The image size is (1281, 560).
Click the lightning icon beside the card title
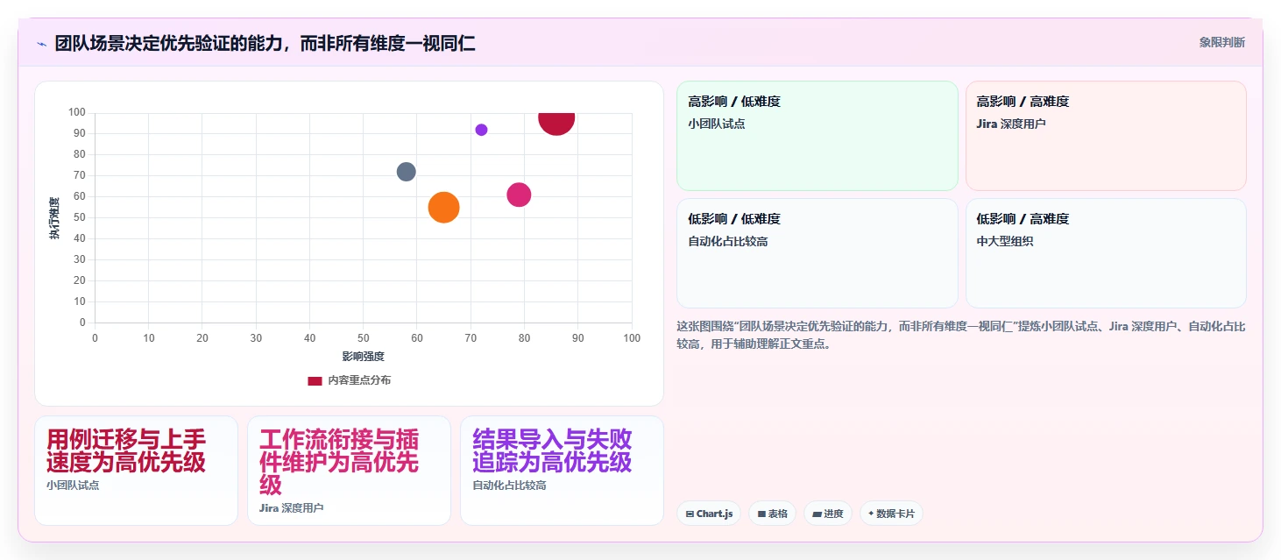(x=41, y=44)
